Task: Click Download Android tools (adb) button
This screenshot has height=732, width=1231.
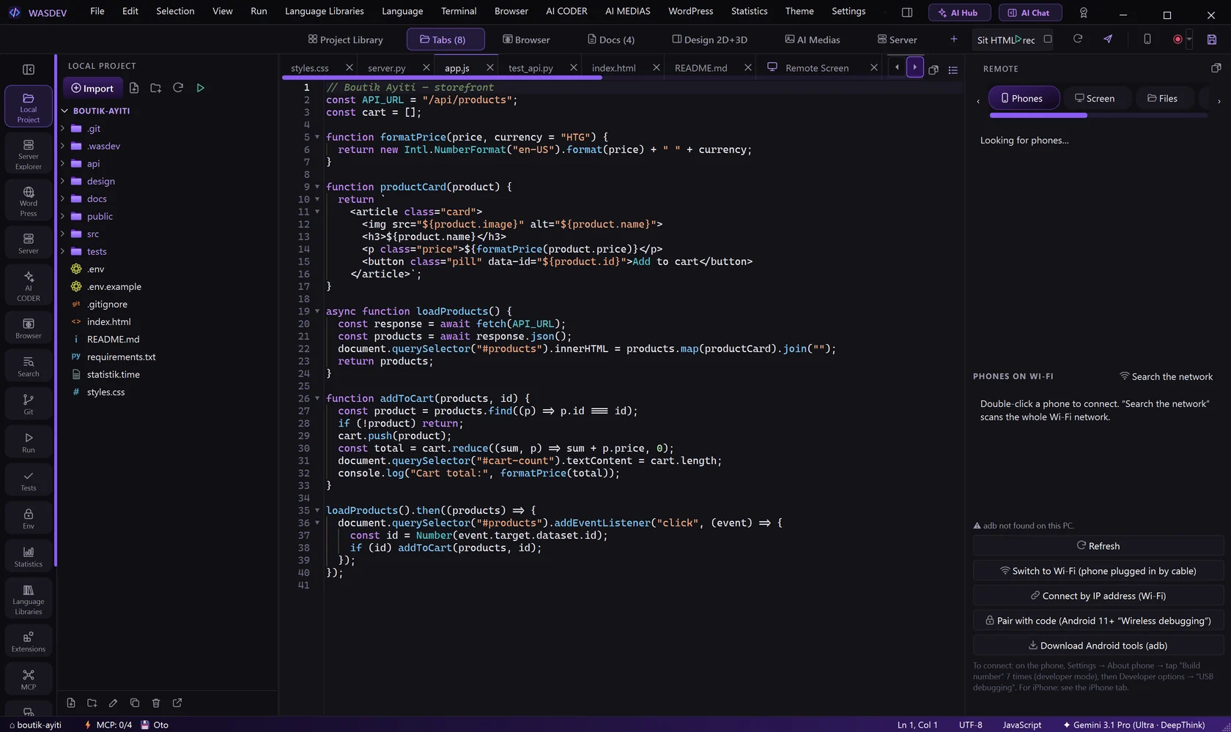Action: pyautogui.click(x=1098, y=646)
